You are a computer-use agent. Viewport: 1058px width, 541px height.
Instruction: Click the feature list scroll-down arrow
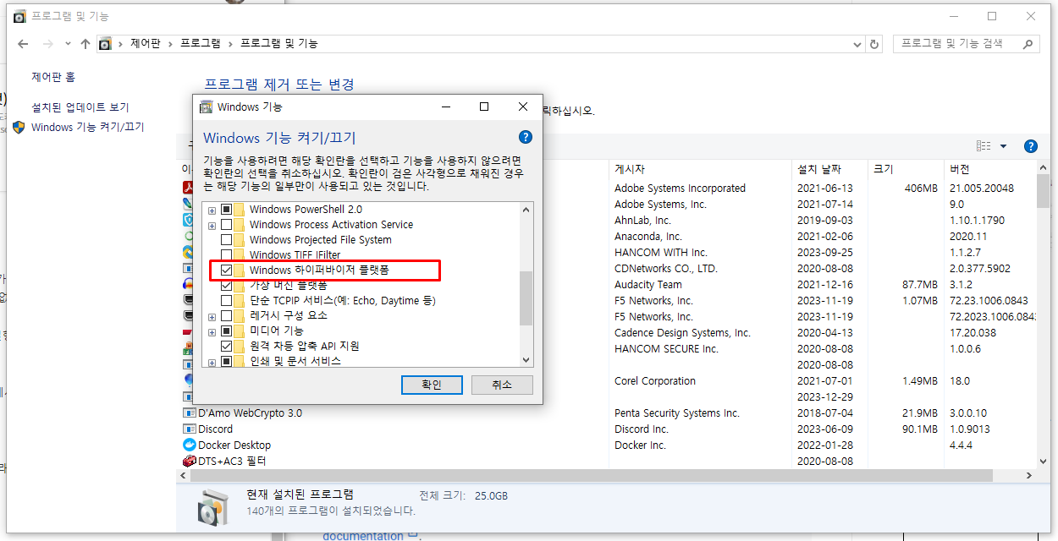point(526,359)
